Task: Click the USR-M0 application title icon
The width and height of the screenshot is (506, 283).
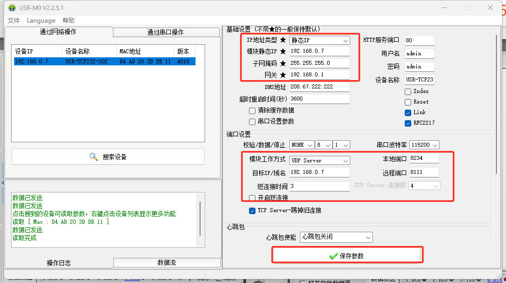Action: 12,8
